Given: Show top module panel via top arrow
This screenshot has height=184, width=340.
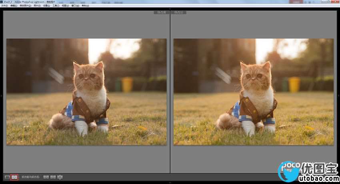Looking at the screenshot, I should 170,9.
